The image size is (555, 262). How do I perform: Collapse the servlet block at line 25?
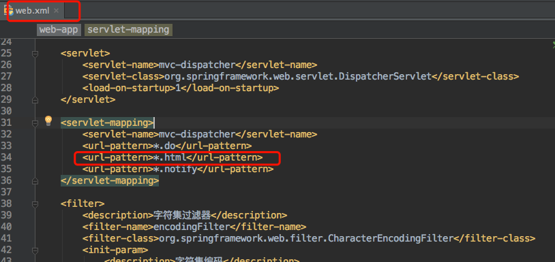click(x=35, y=54)
